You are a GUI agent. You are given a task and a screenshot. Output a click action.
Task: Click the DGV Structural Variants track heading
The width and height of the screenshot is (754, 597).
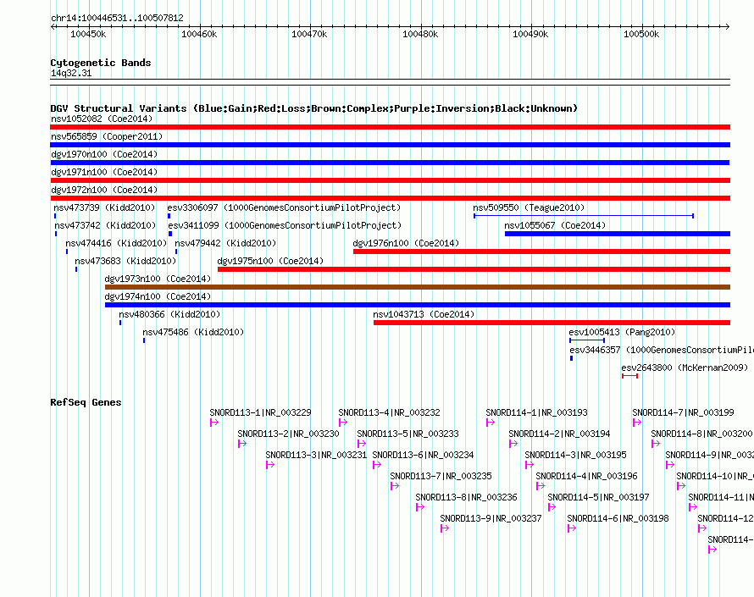[x=314, y=108]
